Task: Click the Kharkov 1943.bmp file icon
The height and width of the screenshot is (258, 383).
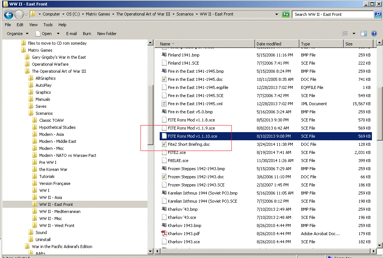Action: (x=164, y=225)
